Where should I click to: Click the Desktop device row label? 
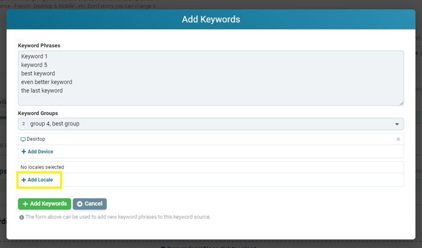pyautogui.click(x=36, y=139)
